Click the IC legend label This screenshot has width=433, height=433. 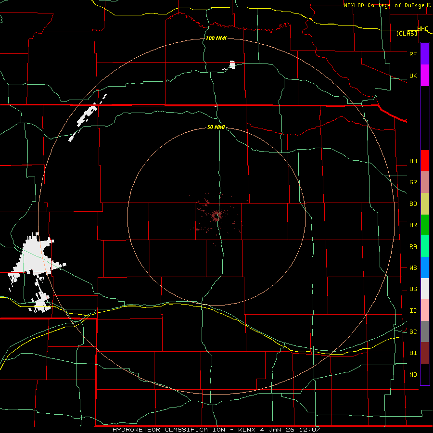(x=413, y=311)
